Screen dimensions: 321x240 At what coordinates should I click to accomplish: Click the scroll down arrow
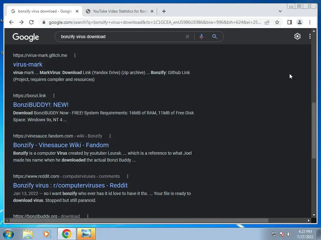pos(314,215)
